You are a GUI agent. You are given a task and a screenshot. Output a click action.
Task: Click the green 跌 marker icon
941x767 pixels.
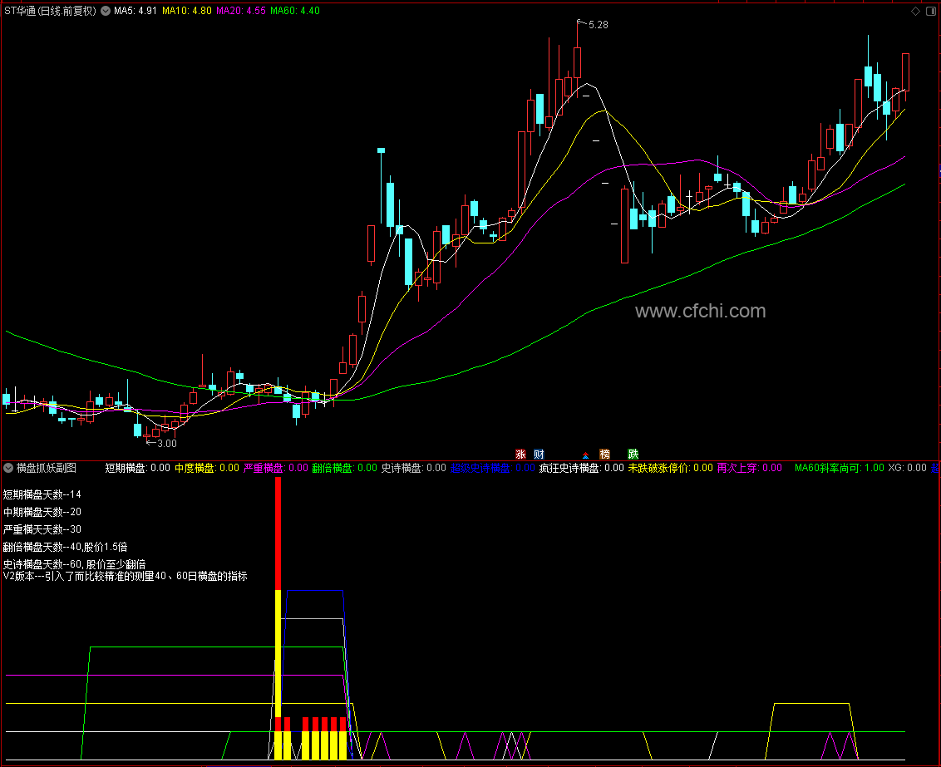633,454
